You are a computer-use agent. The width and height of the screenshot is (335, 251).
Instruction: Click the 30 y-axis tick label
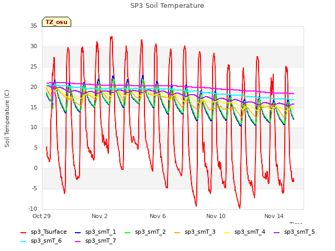33,46
